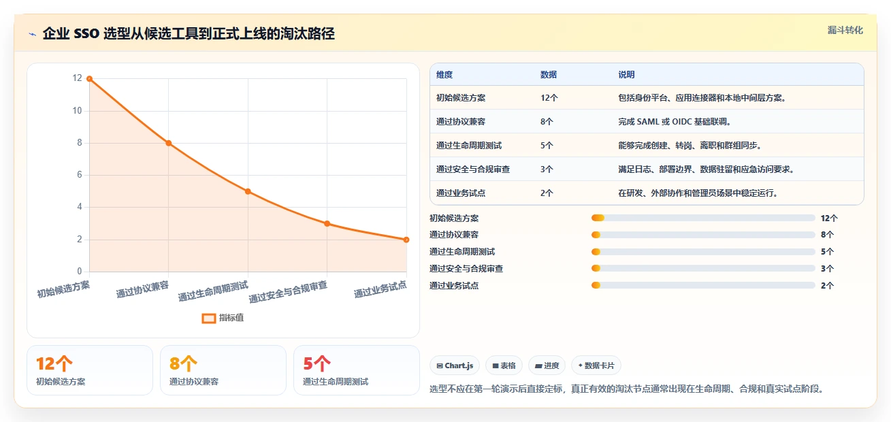Click the description starting 能够完成创建
The width and height of the screenshot is (891, 422).
pos(690,146)
